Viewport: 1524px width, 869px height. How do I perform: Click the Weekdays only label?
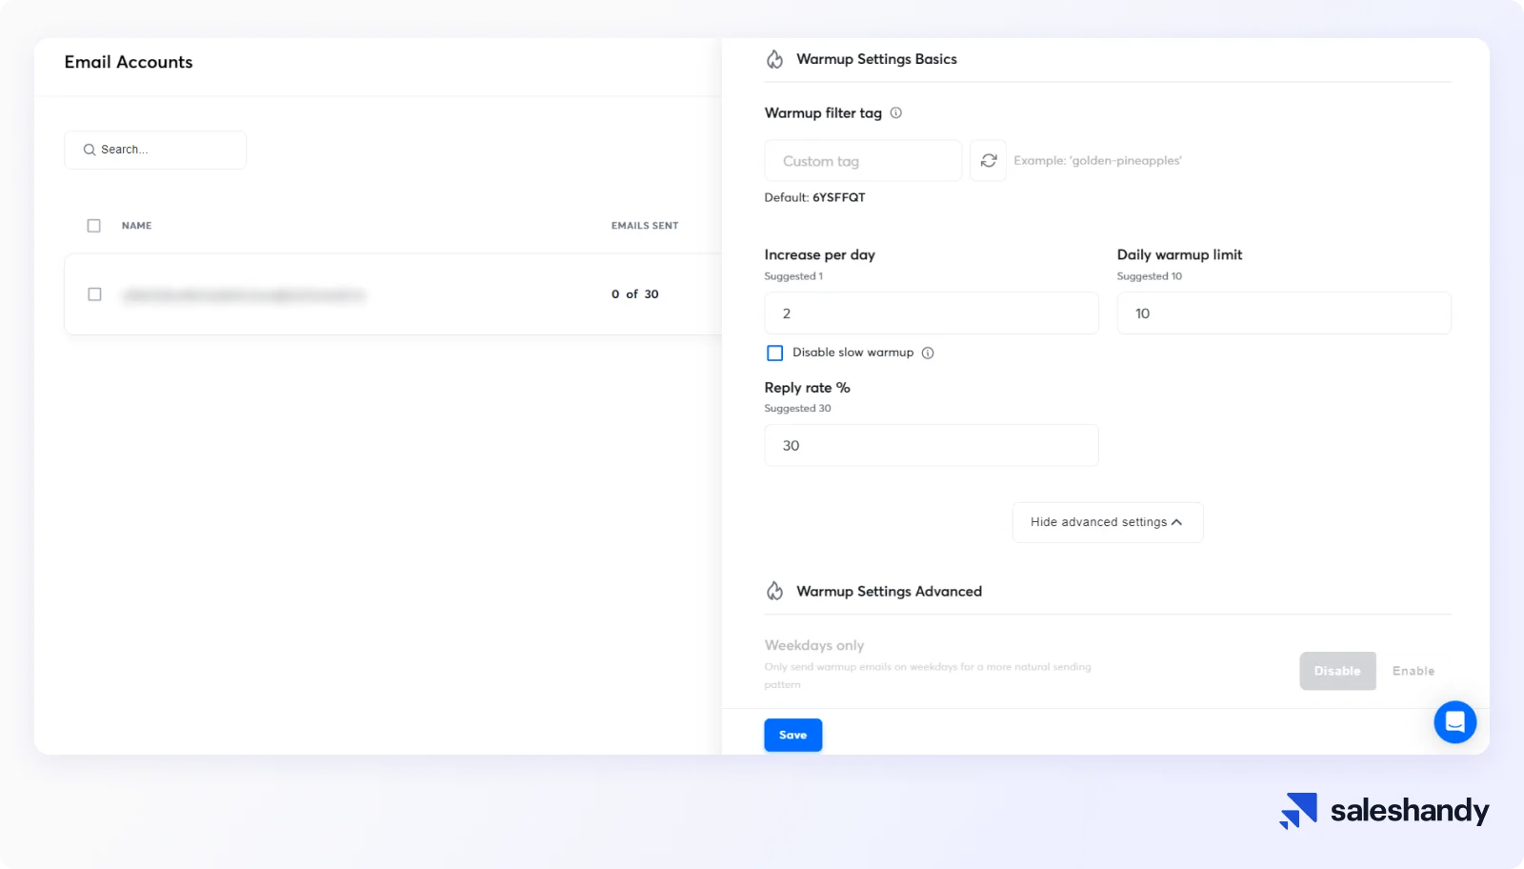(813, 645)
